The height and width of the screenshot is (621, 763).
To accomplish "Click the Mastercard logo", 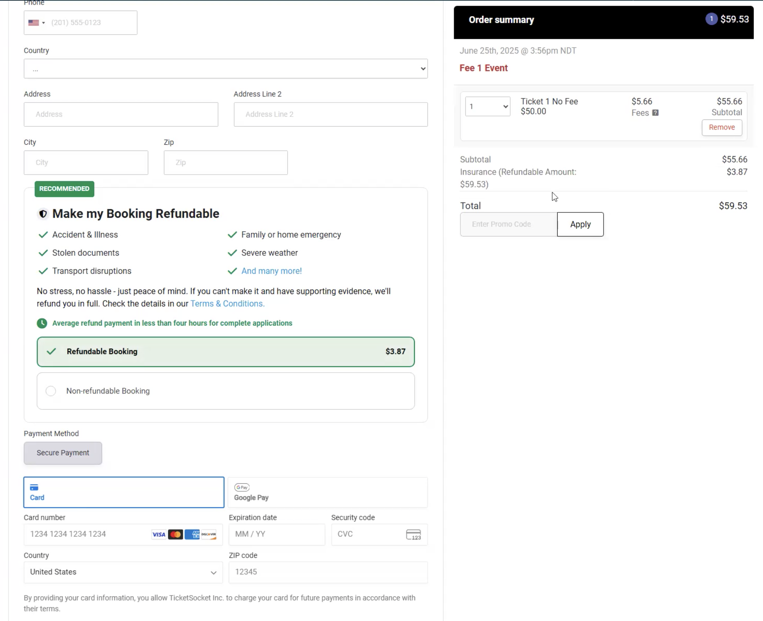I will point(175,535).
